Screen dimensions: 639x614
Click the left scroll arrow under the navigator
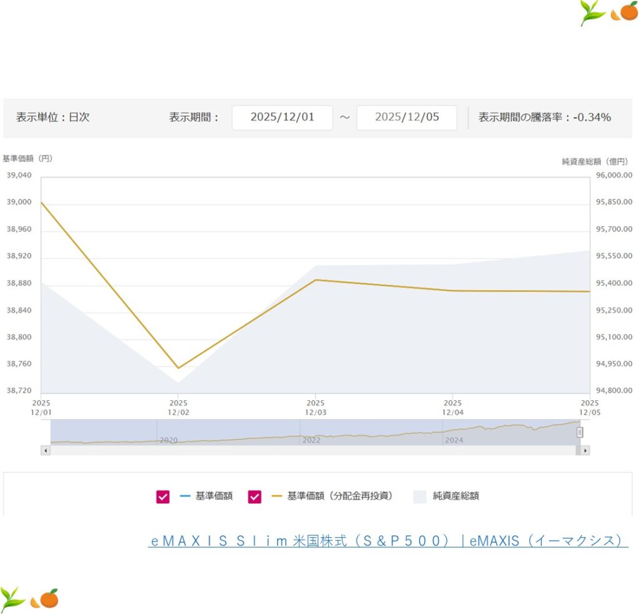tap(45, 450)
